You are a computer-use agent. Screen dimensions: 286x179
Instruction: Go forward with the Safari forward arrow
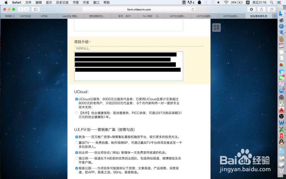(27, 9)
